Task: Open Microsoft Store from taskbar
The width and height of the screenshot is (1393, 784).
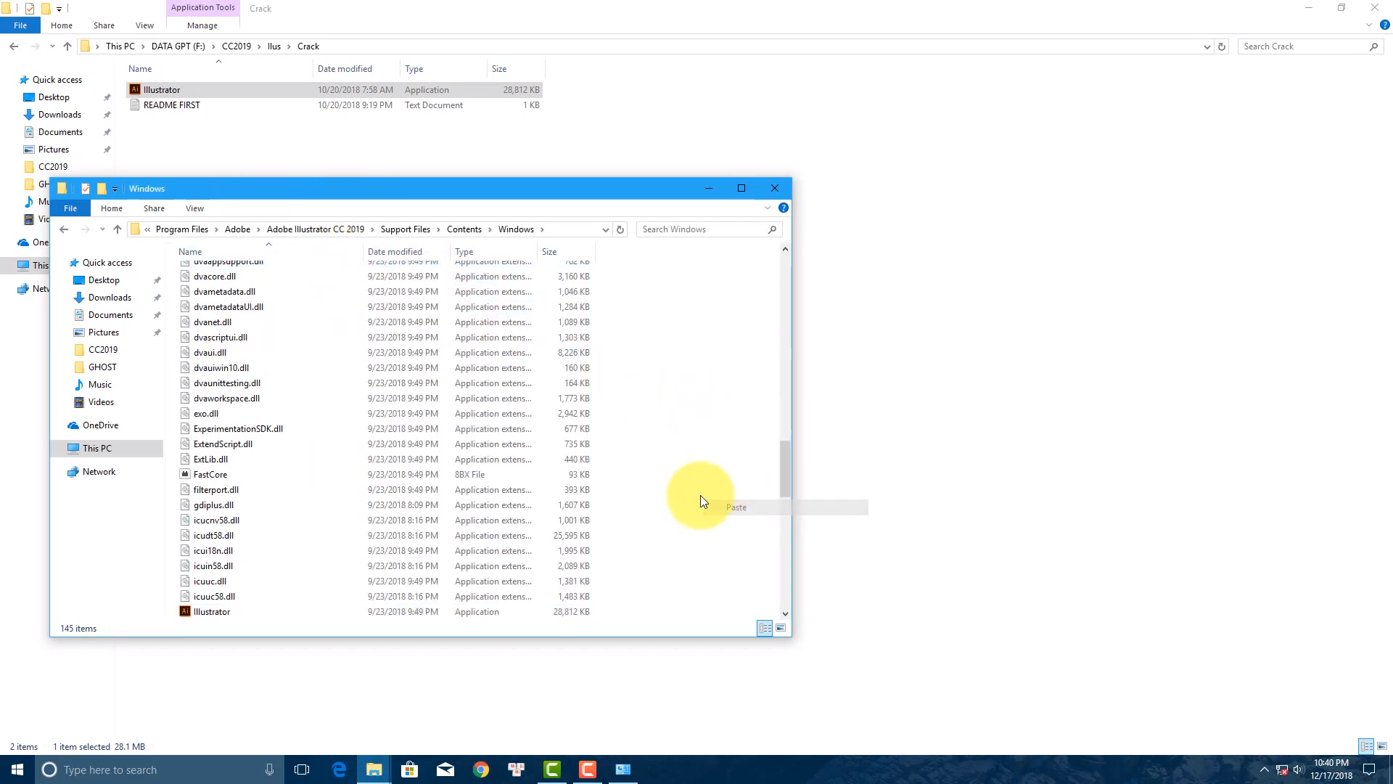Action: [410, 769]
